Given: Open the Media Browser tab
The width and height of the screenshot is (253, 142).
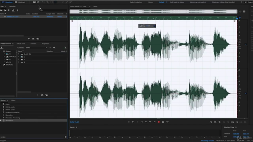Looking at the screenshot, I should click(x=6, y=44).
